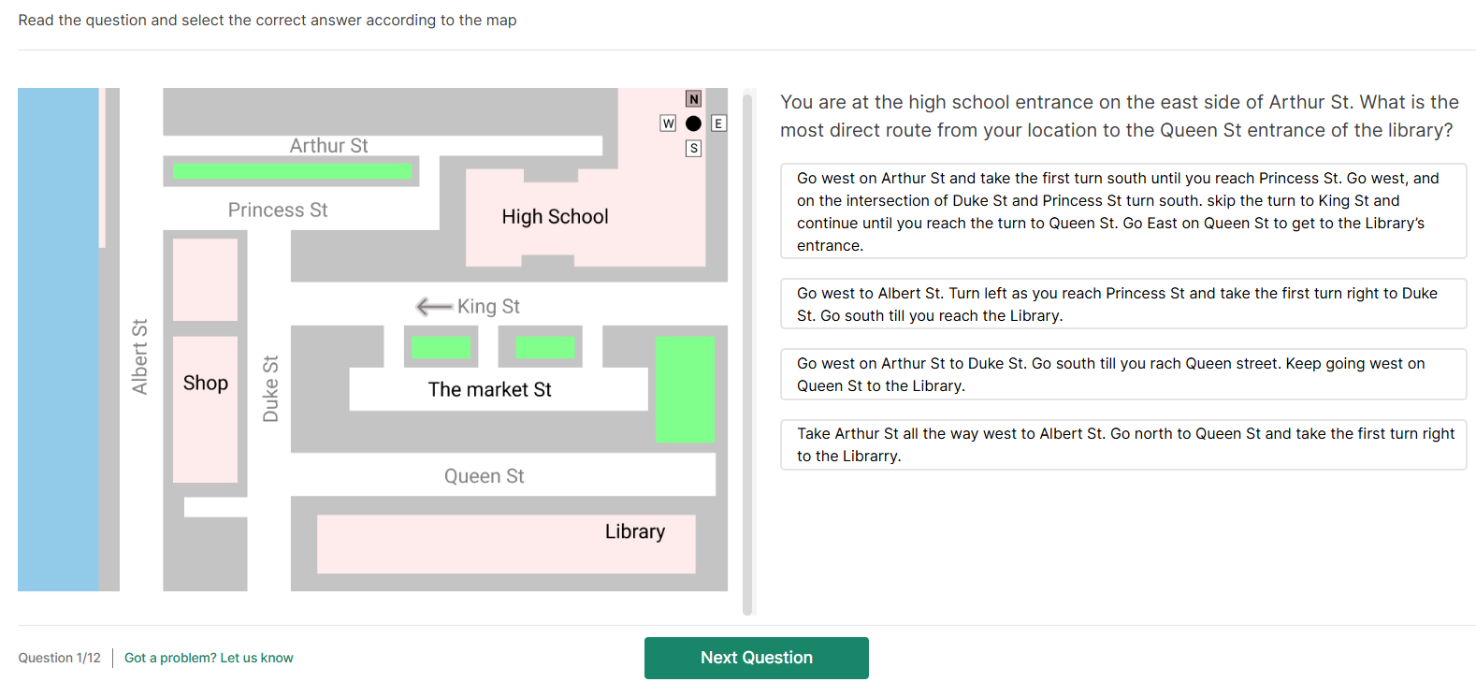The width and height of the screenshot is (1476, 682).
Task: Select the answer starting 'Go west to Albert St'
Action: tap(1122, 304)
